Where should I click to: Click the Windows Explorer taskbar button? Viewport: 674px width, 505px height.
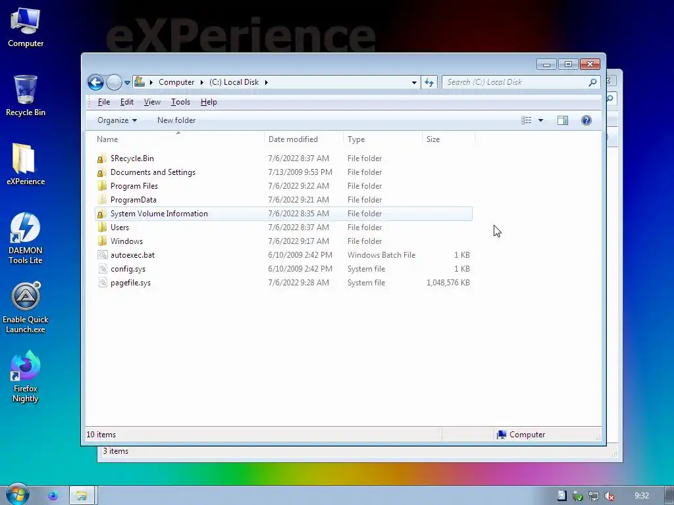pyautogui.click(x=82, y=496)
